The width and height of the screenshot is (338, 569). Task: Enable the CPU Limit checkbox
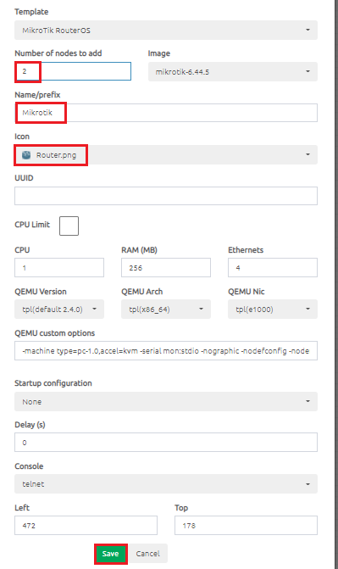69,226
